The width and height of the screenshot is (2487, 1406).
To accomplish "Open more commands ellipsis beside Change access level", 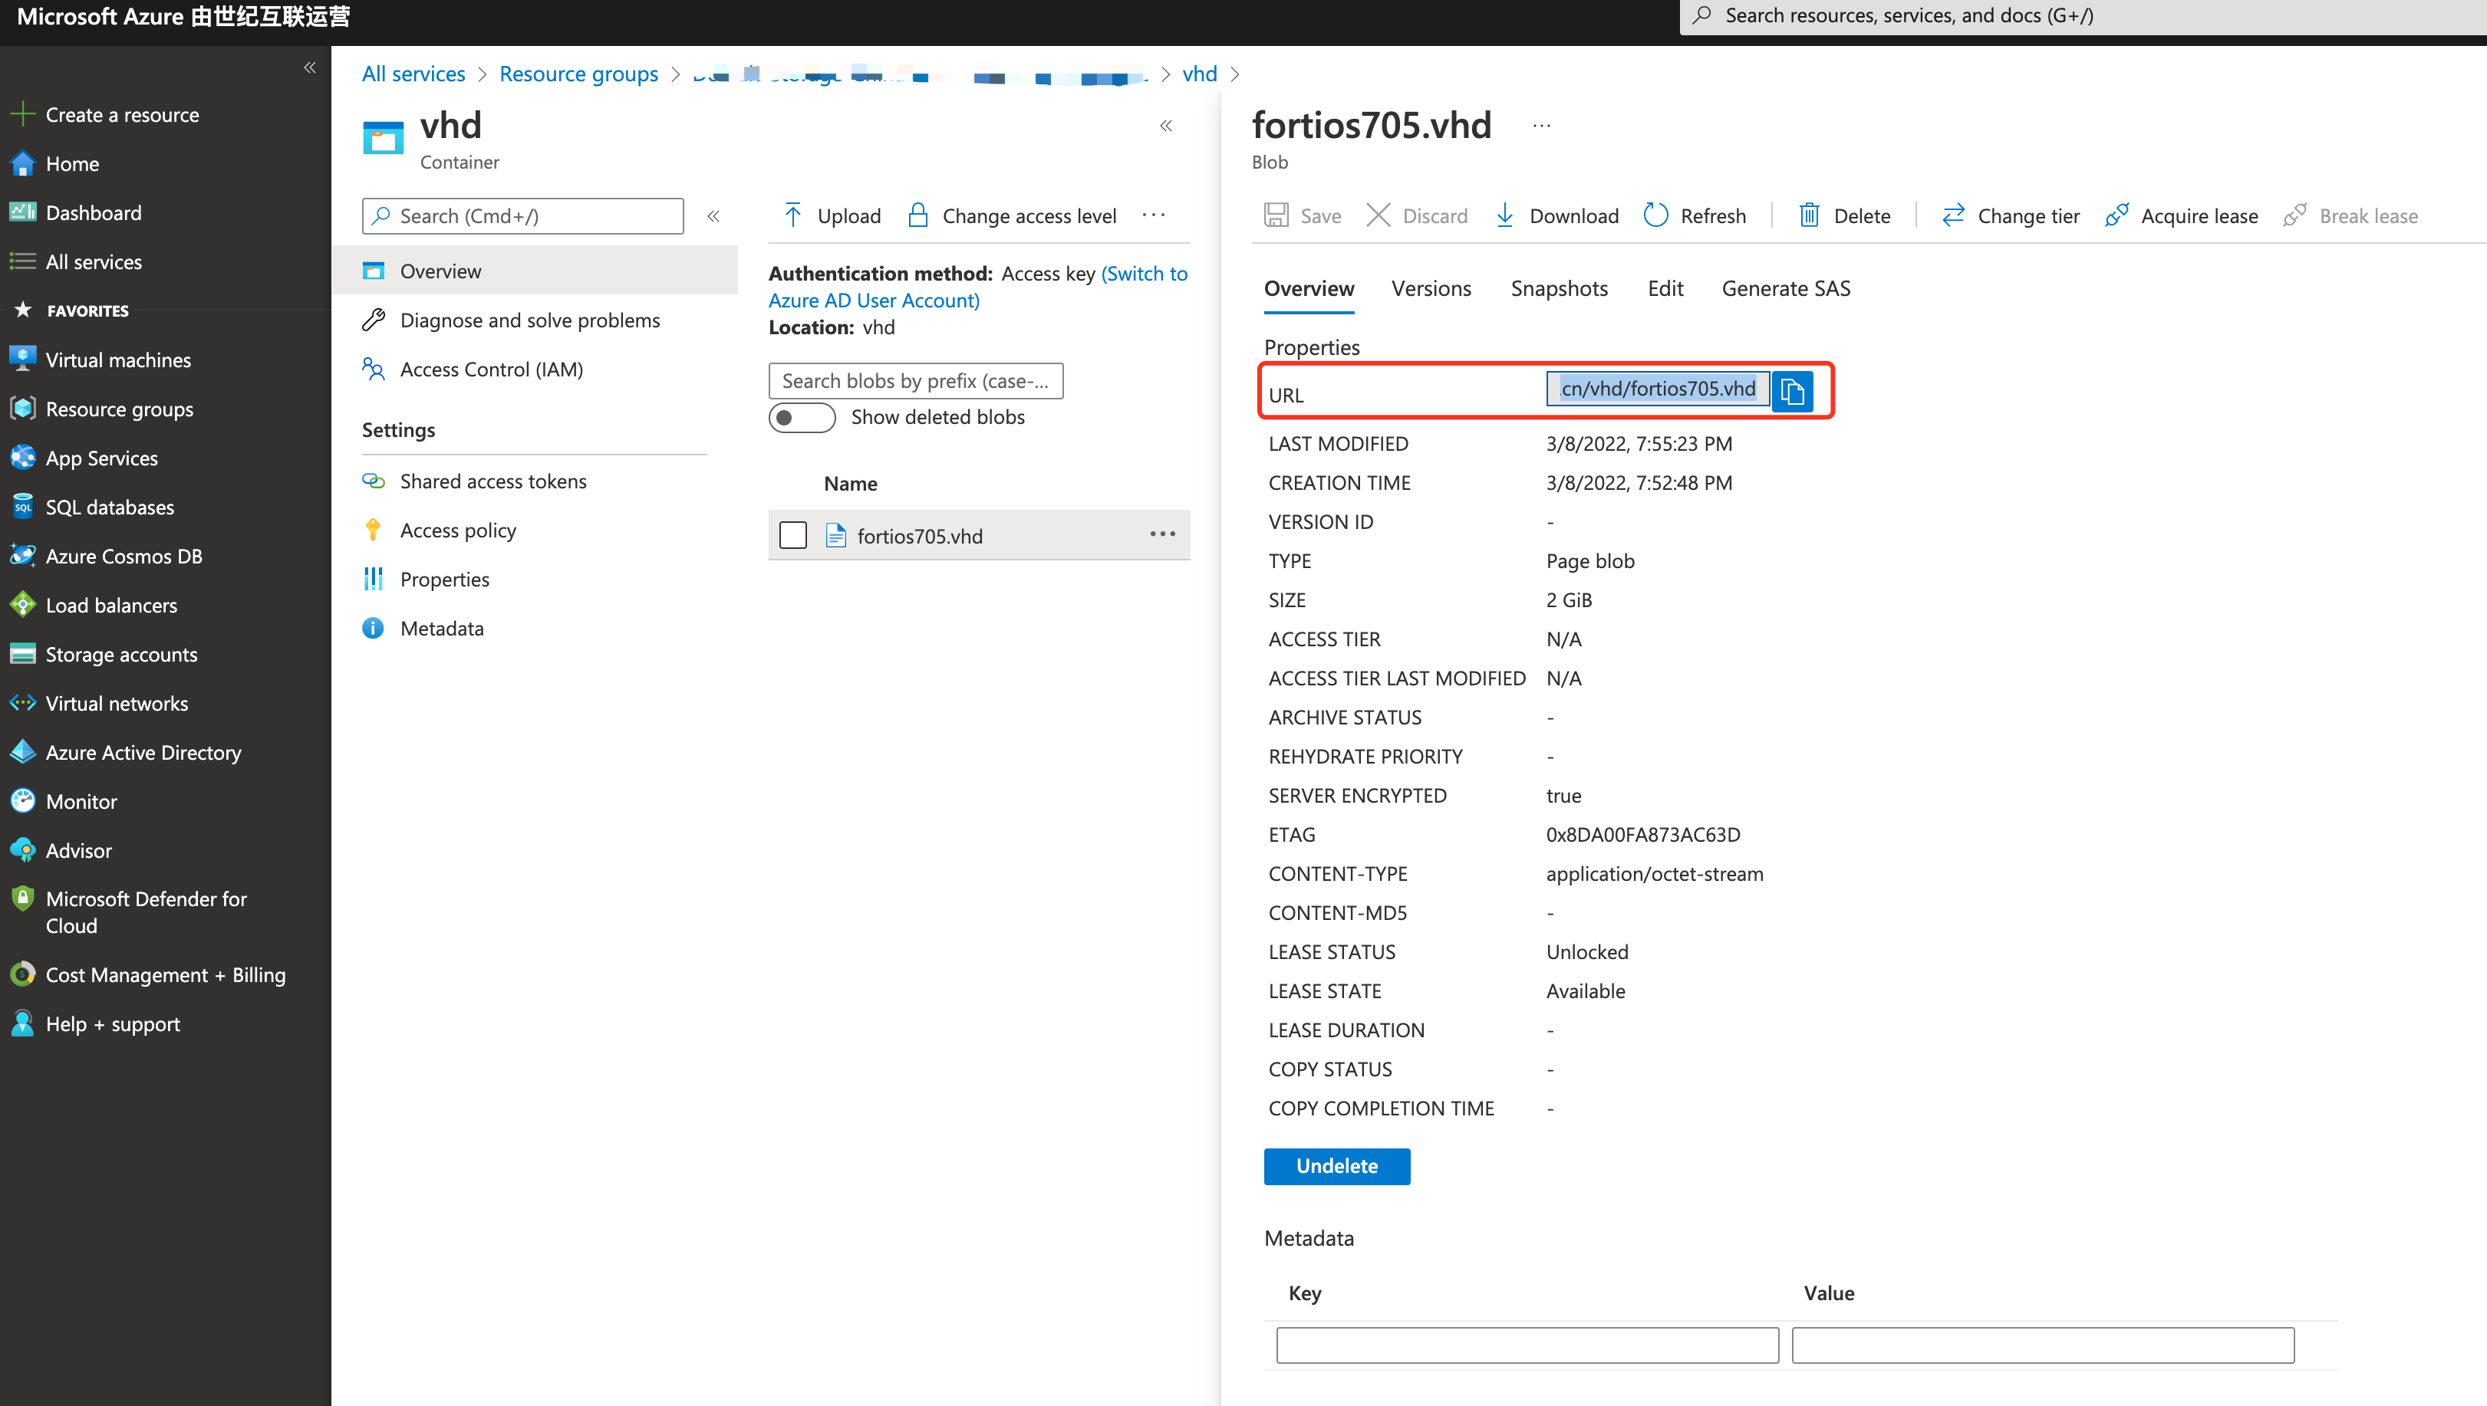I will tap(1154, 215).
